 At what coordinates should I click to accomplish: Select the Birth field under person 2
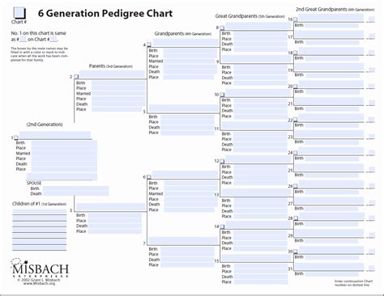118,83
